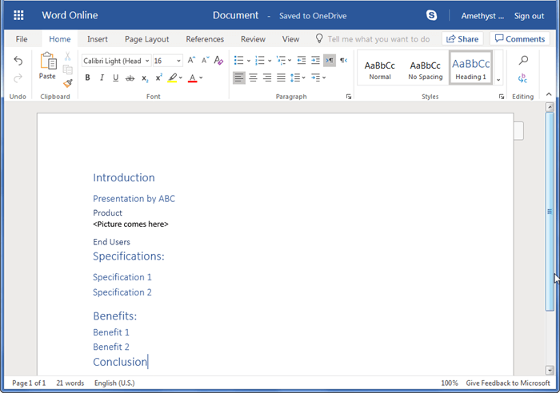Click the text highlight color button
560x393 pixels.
(x=173, y=77)
